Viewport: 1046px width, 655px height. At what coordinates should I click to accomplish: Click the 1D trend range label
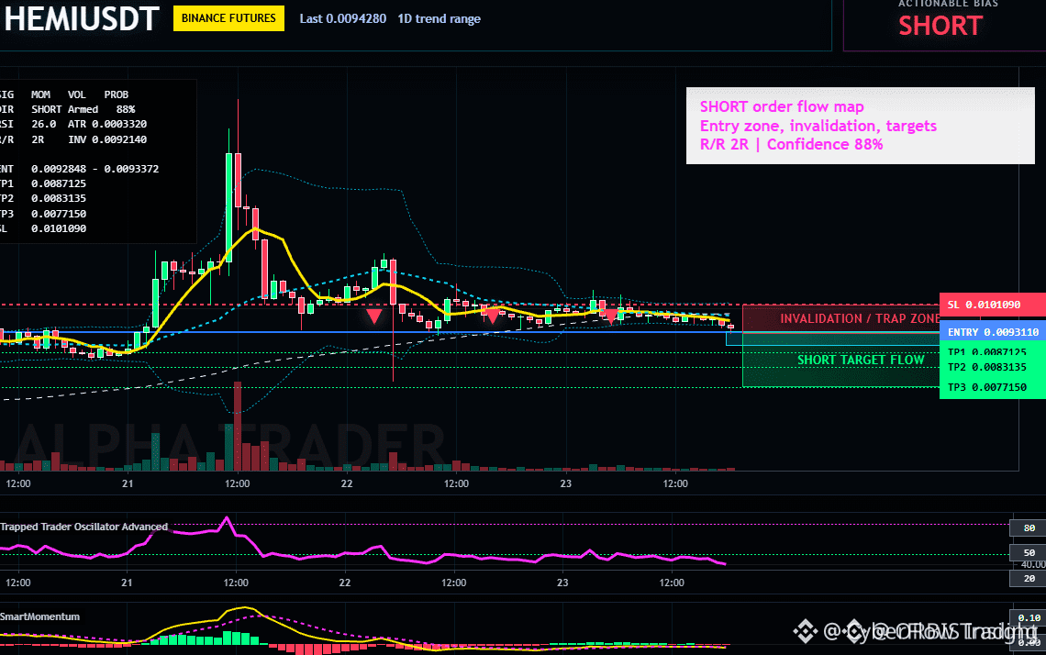(439, 18)
